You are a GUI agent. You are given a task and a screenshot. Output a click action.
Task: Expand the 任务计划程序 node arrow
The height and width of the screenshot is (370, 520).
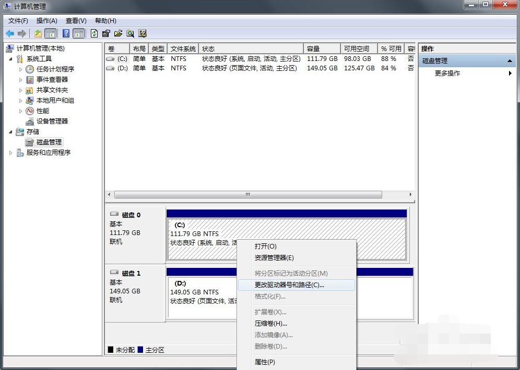pos(21,69)
